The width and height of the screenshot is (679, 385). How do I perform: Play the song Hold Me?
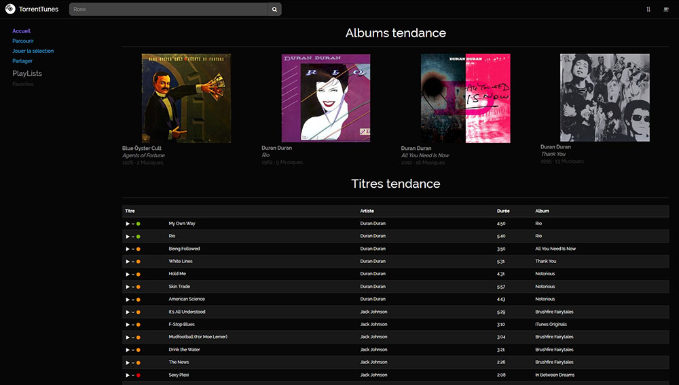pos(128,274)
